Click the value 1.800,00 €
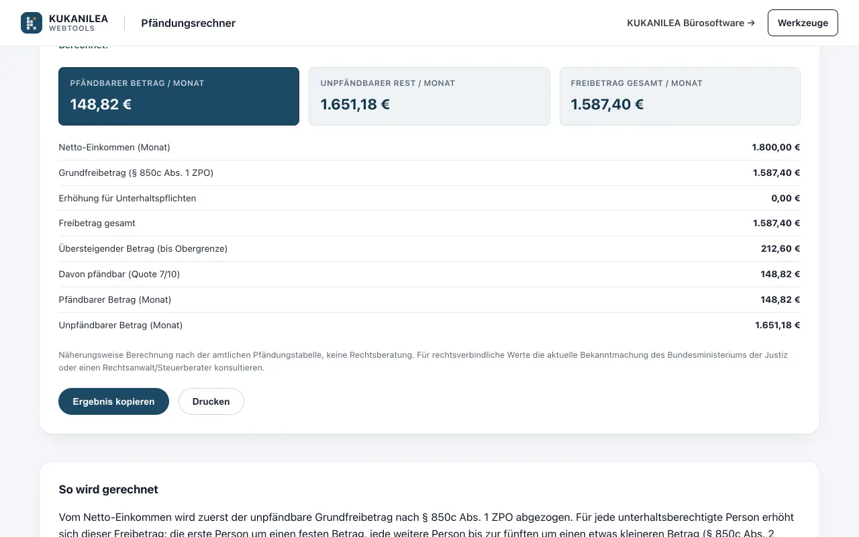 click(776, 147)
